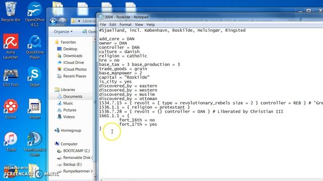
Task: Click in text line 'discovered_by = ottoman'
Action: [x=128, y=99]
